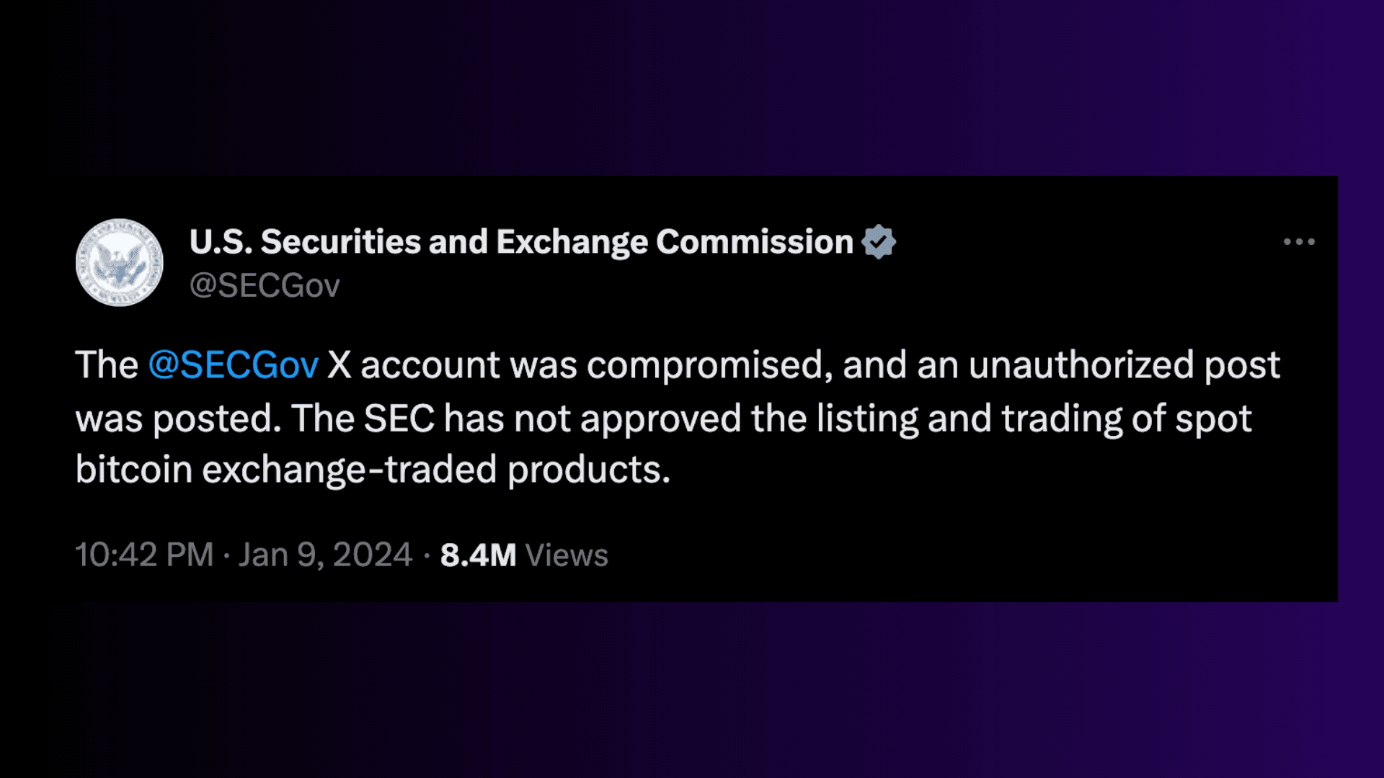Click 'bitcoin exchange-traded products.' line
1384x778 pixels.
pos(373,470)
